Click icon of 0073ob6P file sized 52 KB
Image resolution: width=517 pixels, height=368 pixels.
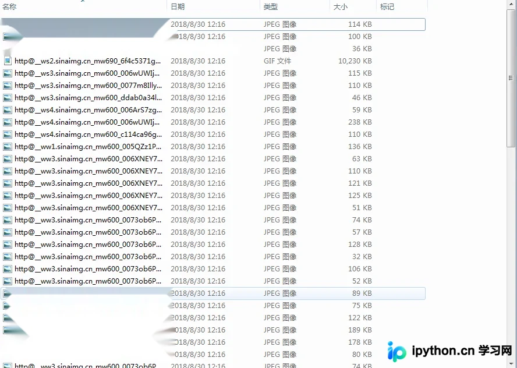pos(8,281)
